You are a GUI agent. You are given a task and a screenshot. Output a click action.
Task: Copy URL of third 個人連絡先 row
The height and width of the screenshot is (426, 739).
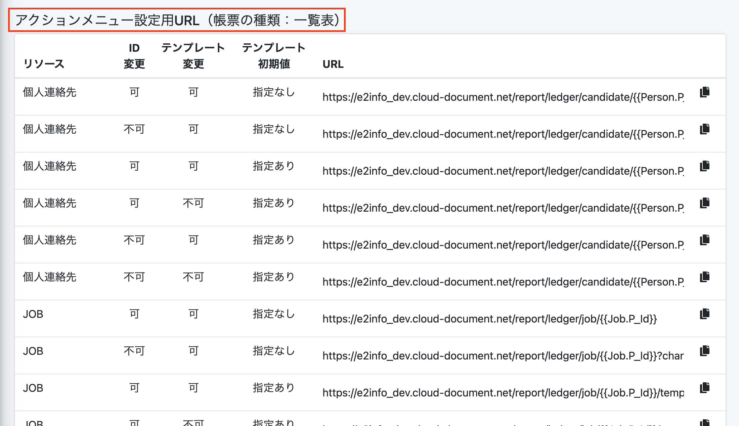[705, 166]
